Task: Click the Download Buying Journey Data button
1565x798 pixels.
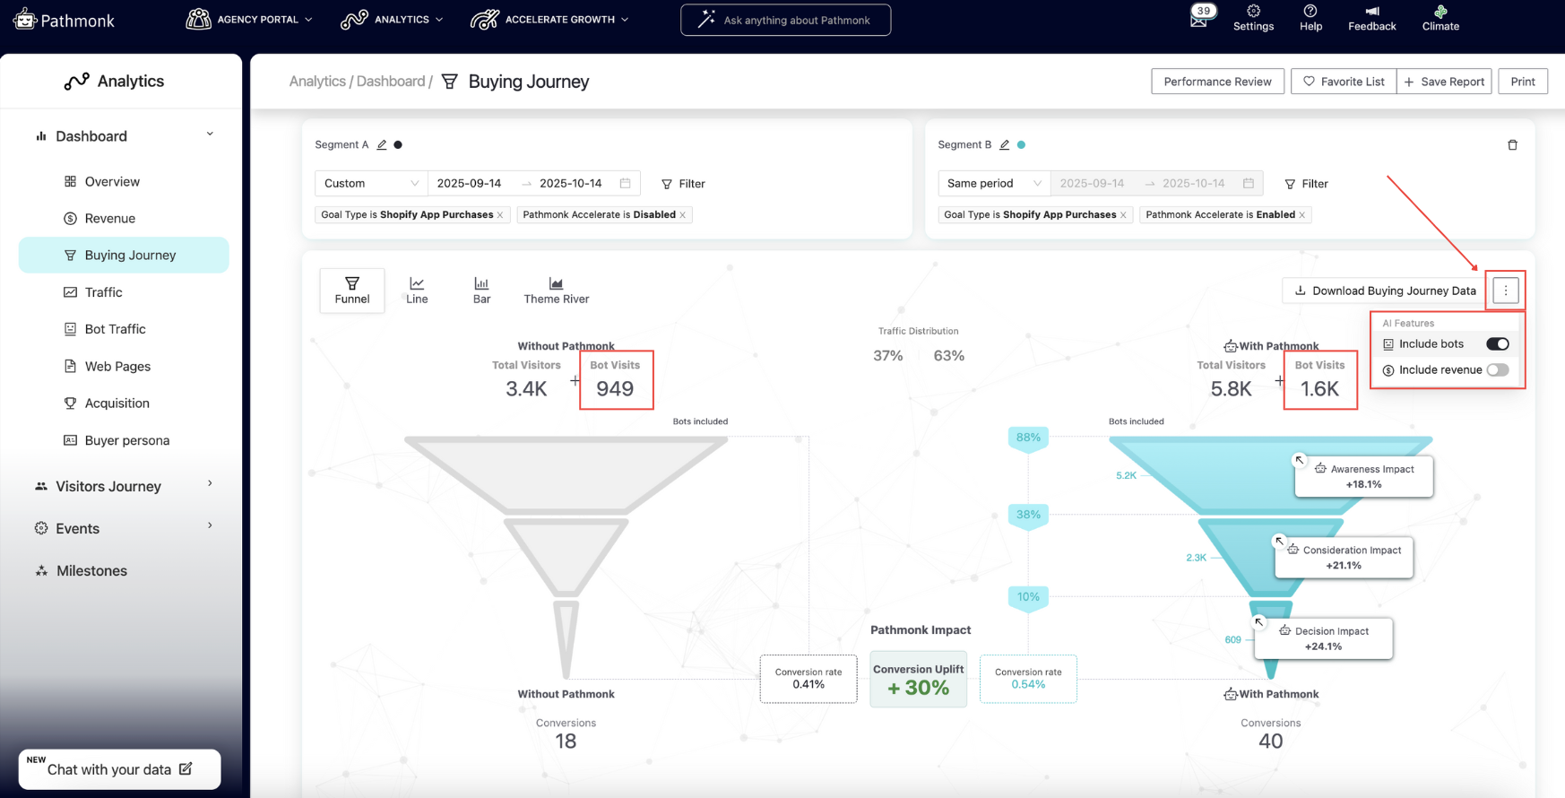Action: 1385,291
